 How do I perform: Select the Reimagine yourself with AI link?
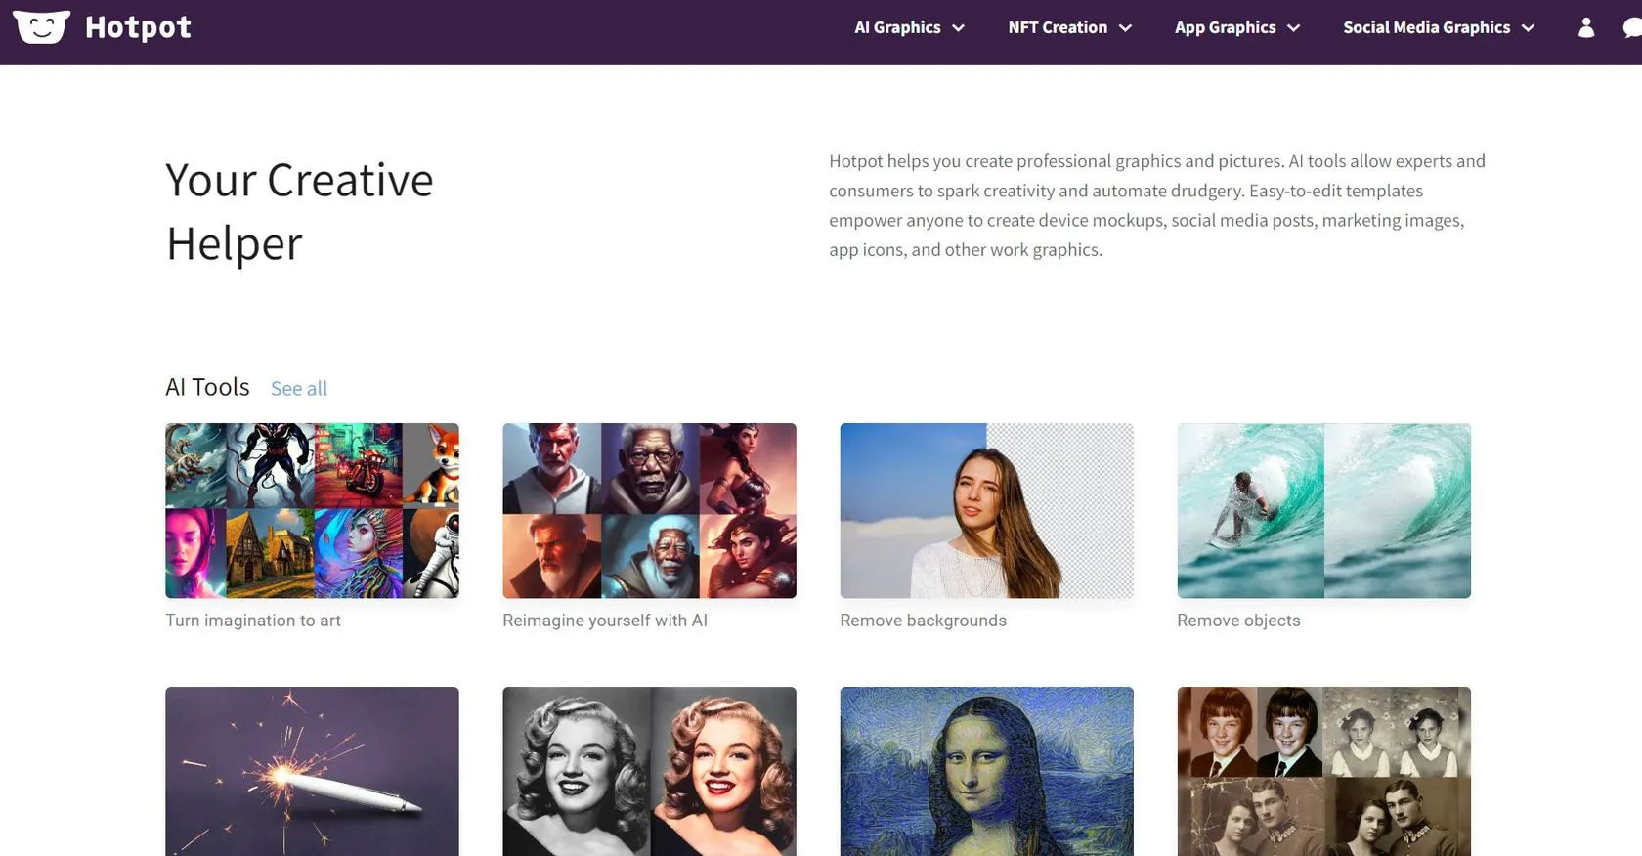coord(604,621)
